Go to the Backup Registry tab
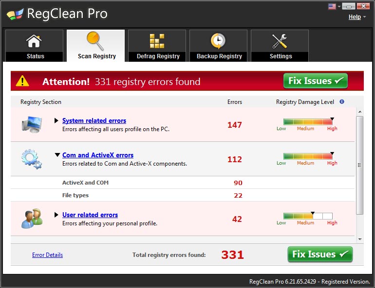 pos(219,46)
